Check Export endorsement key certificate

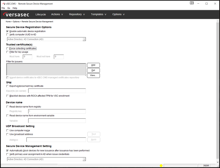click(8, 86)
